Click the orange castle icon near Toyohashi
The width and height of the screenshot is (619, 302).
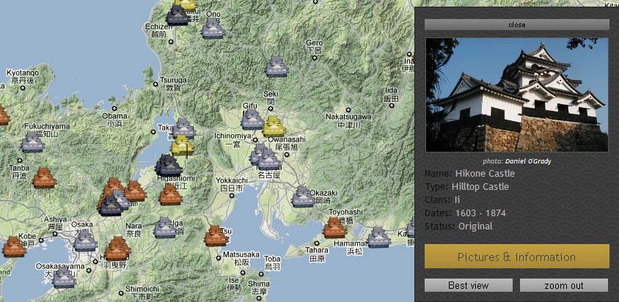[x=334, y=227]
